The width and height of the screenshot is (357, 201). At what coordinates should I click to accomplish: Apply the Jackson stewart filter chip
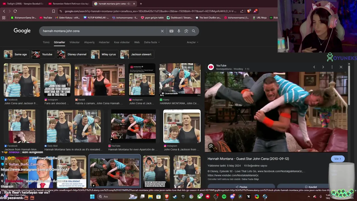[x=137, y=54]
